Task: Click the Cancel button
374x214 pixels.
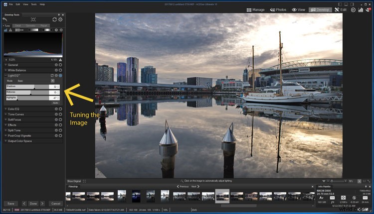Action: 56,204
